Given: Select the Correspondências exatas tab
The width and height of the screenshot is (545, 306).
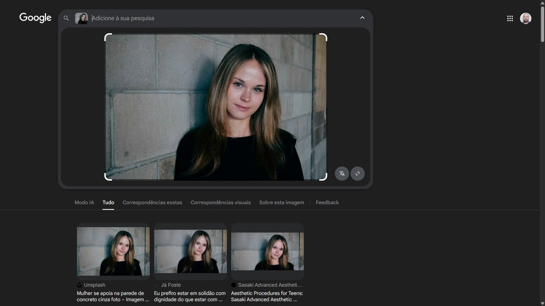Looking at the screenshot, I should 152,203.
